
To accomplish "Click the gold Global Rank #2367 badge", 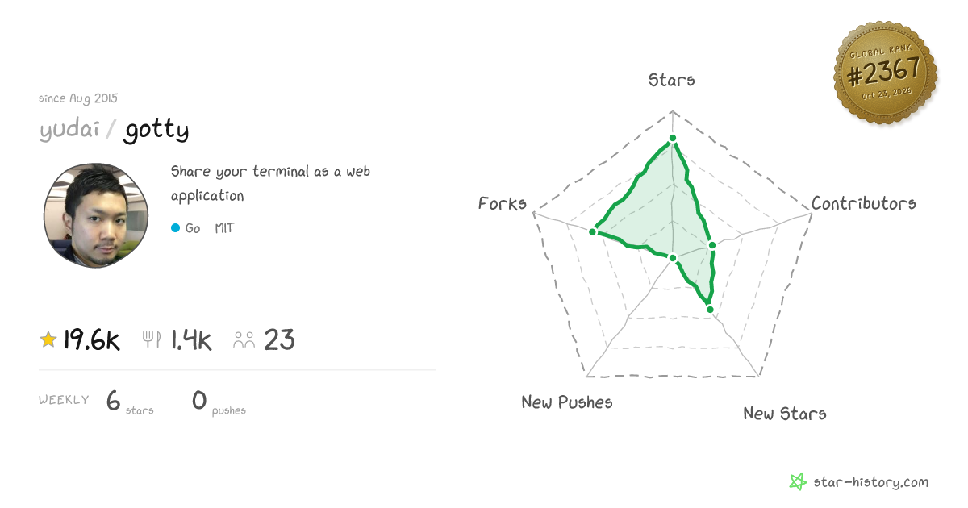I will tap(885, 73).
